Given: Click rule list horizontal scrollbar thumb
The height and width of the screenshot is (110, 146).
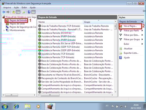Looking at the screenshot, I should tap(50, 95).
